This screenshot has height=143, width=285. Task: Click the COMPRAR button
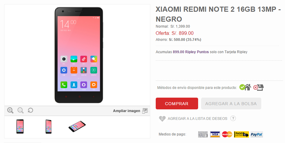[177, 104]
